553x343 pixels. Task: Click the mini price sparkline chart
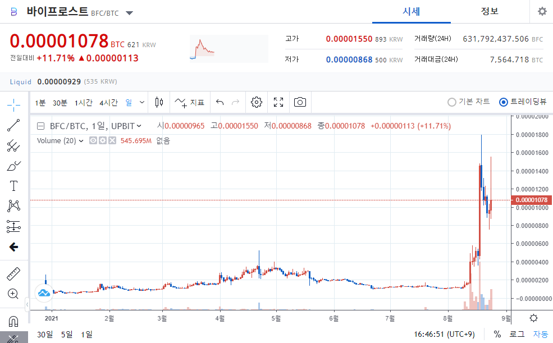[229, 49]
